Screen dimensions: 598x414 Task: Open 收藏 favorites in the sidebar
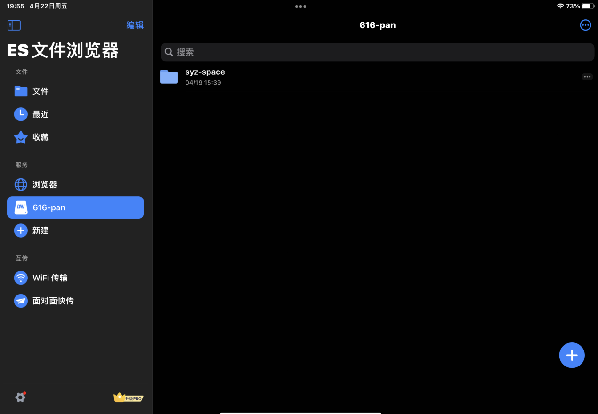pos(40,137)
